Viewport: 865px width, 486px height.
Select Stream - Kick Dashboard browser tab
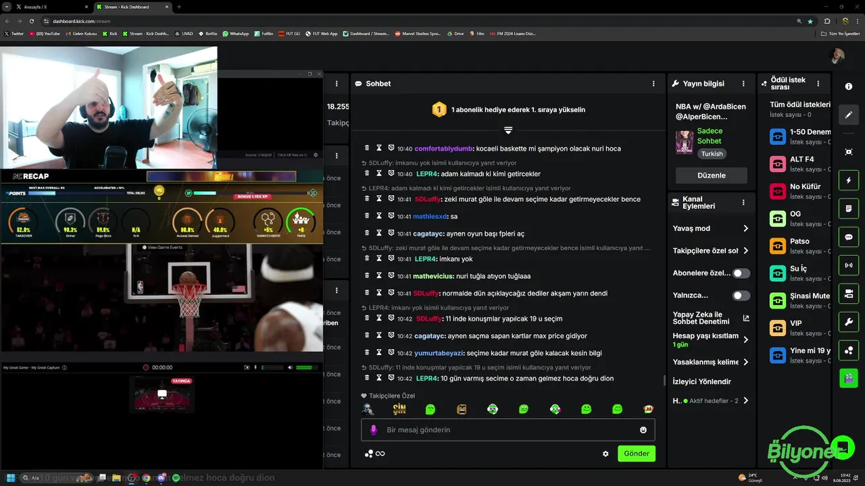(x=131, y=7)
